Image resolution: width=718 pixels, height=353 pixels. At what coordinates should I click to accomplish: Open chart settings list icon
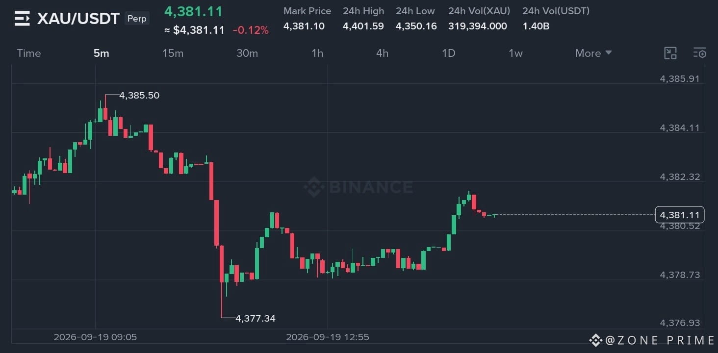700,53
